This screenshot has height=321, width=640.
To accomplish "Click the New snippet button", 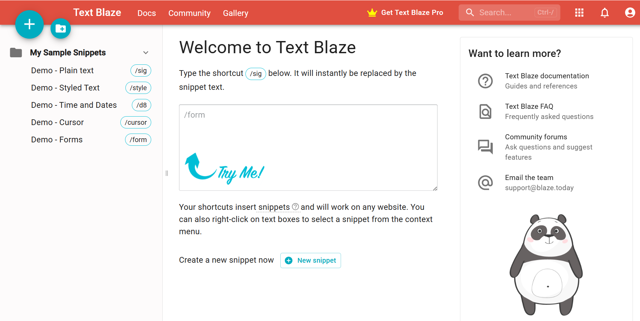I will point(311,260).
